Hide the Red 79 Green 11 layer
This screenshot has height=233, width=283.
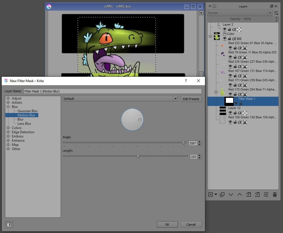(x=230, y=57)
